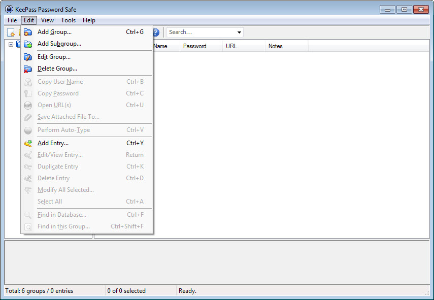Click the Perform Auto-Type icon

coord(28,130)
